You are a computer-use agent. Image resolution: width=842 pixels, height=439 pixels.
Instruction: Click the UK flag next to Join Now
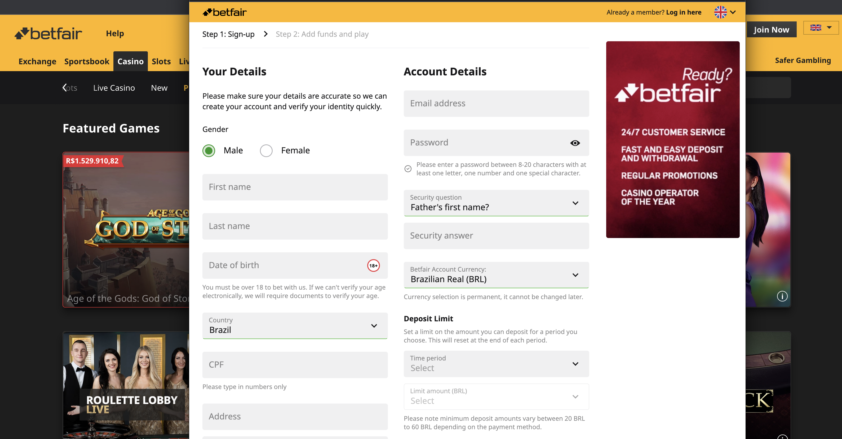[816, 28]
